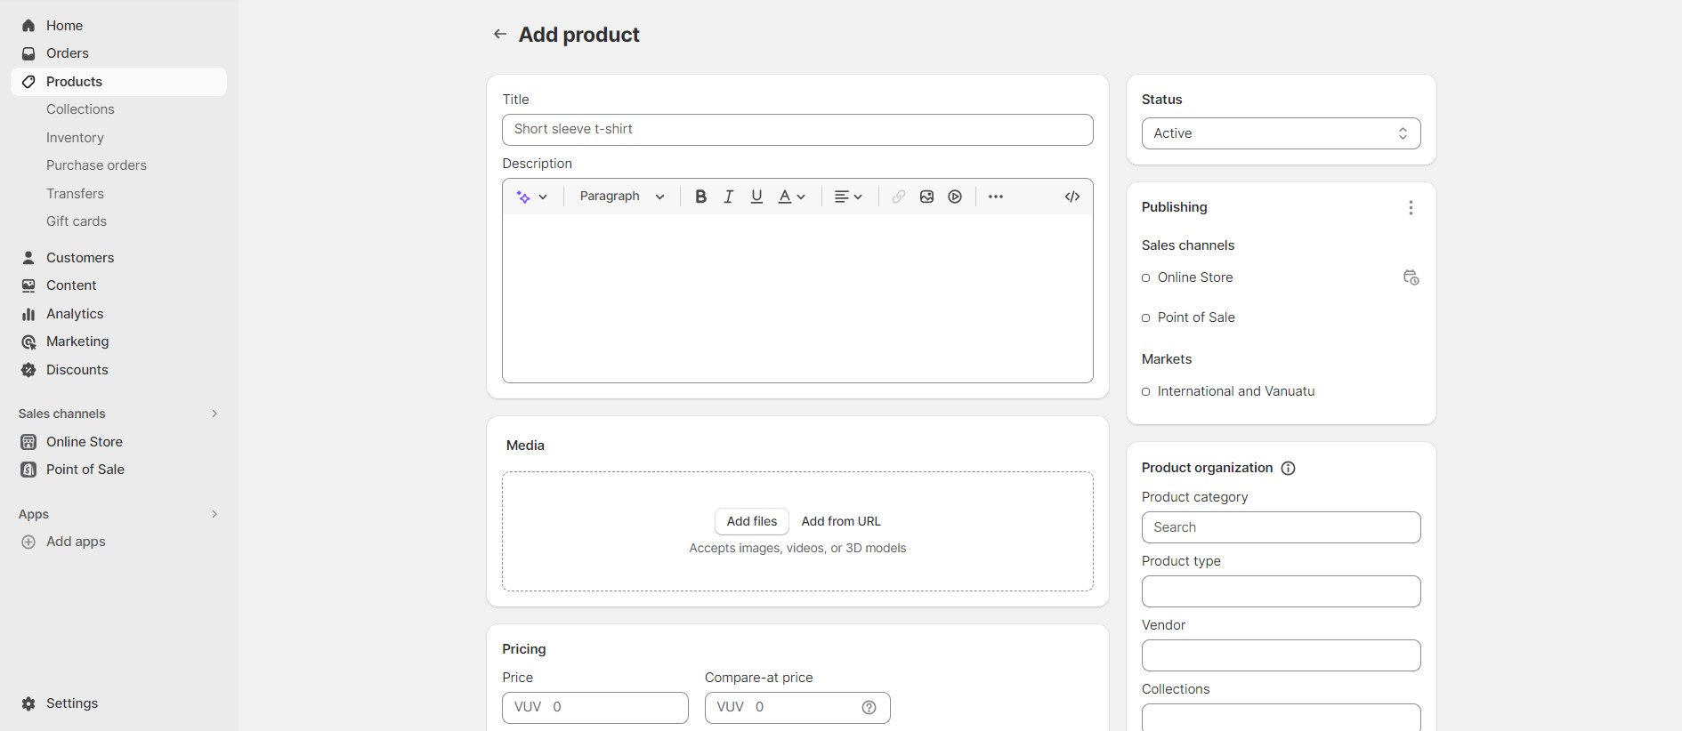The width and height of the screenshot is (1682, 731).
Task: Open Inventory under Products
Action: 75,138
